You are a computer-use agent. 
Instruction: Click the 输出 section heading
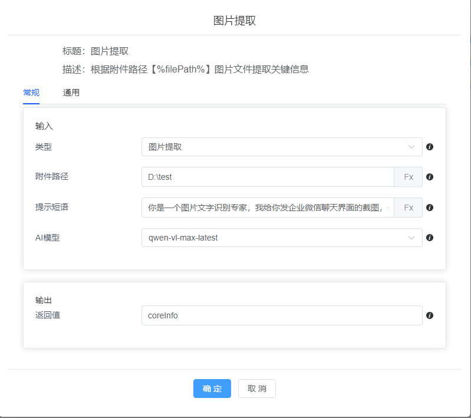tap(44, 300)
